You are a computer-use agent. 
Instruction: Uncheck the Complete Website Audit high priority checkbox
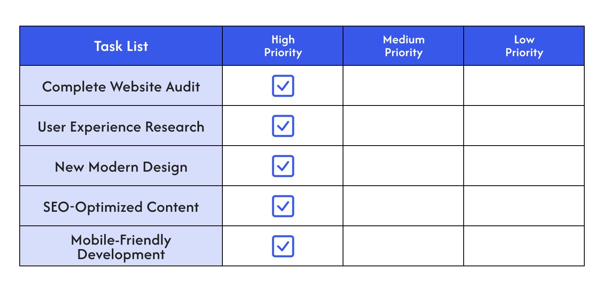click(x=283, y=85)
